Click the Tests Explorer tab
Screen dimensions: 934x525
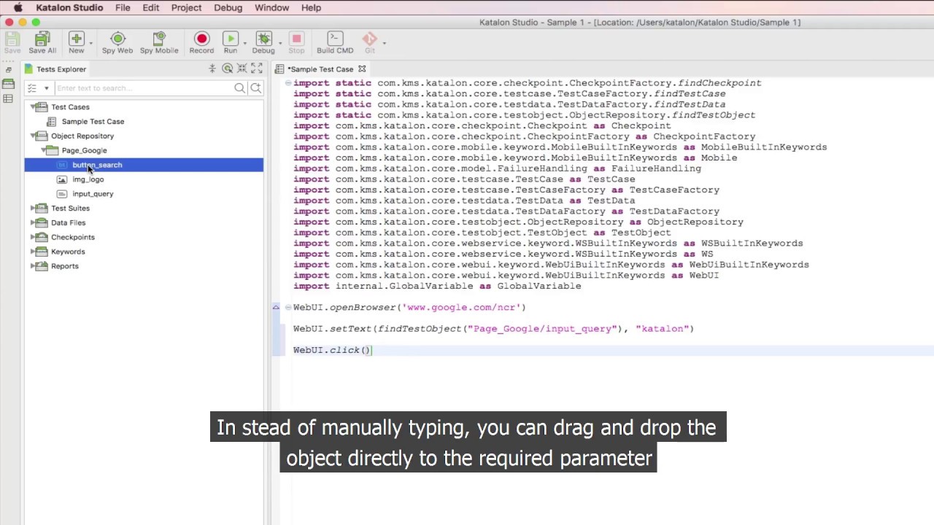click(x=55, y=69)
